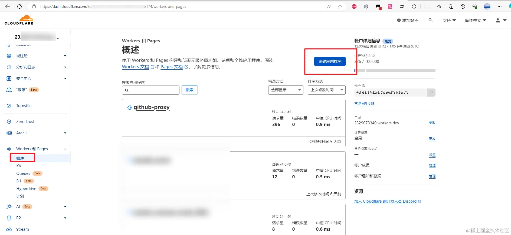Open browser settings and more menu

coord(499,6)
